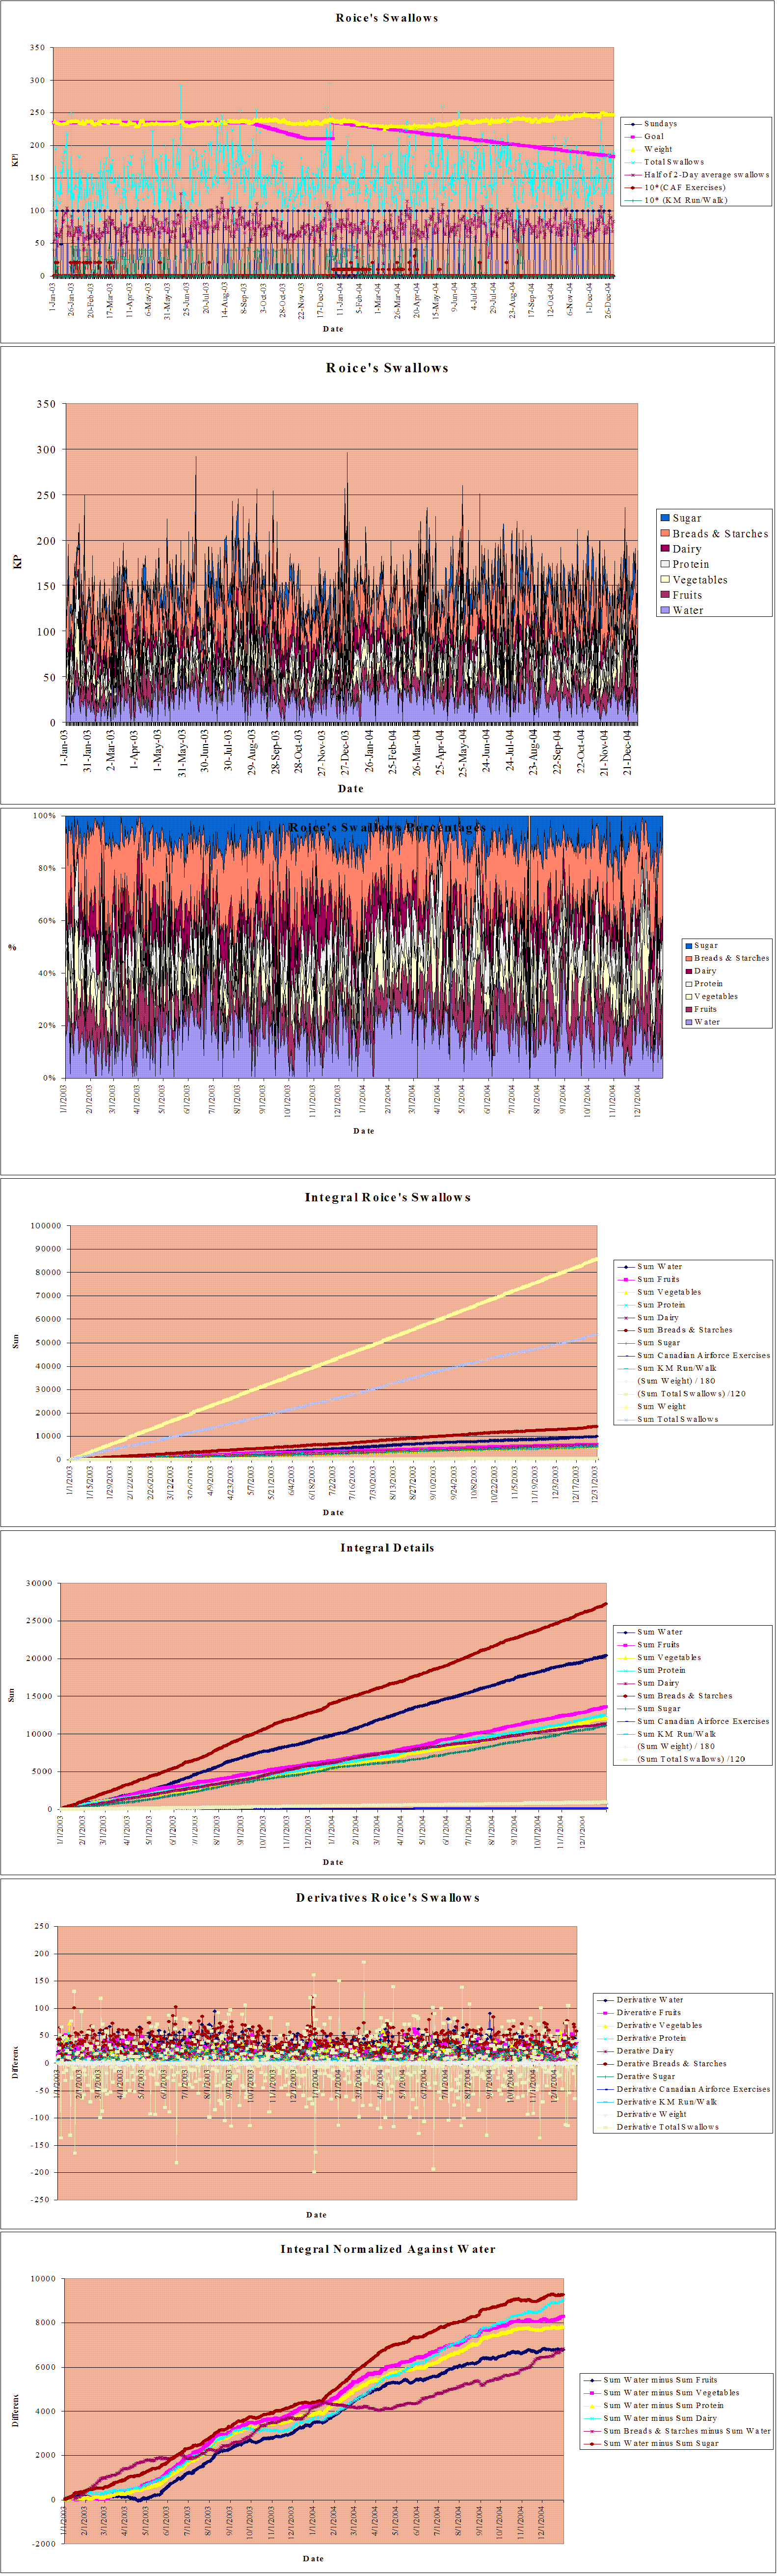
Task: Select 'Derivative Canadian Airforce Exercises' legend entry
Action: [693, 2089]
